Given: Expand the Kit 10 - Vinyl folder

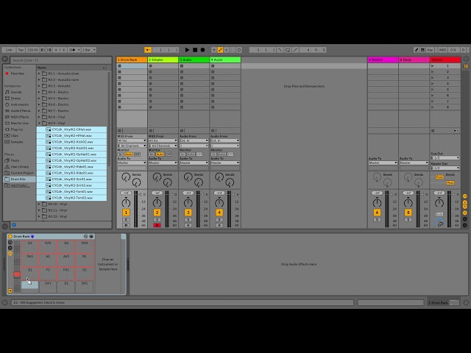Looking at the screenshot, I should (39, 204).
